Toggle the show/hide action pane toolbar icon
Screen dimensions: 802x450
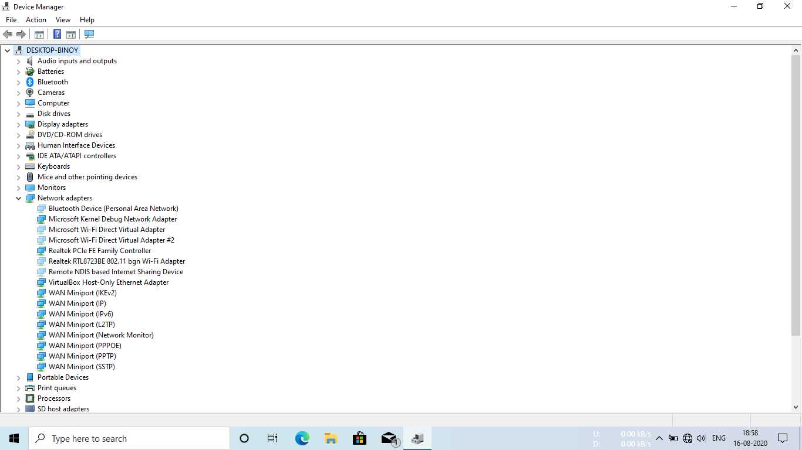click(x=71, y=35)
